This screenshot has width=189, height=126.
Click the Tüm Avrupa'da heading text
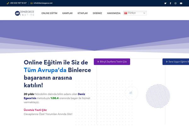pyautogui.click(x=45, y=70)
